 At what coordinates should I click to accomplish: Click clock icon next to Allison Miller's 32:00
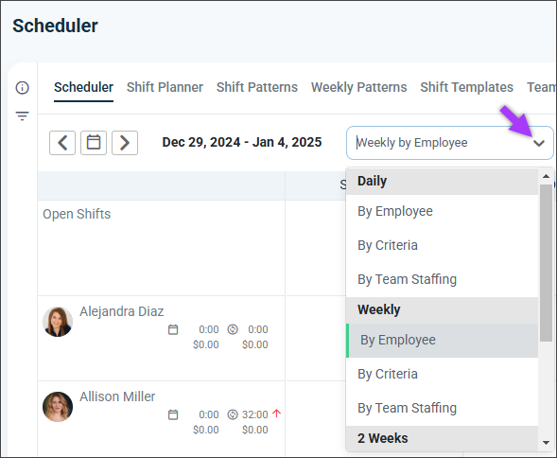(233, 414)
